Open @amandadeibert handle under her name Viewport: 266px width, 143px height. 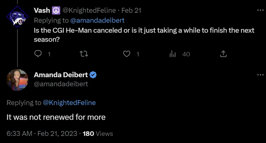[61, 84]
